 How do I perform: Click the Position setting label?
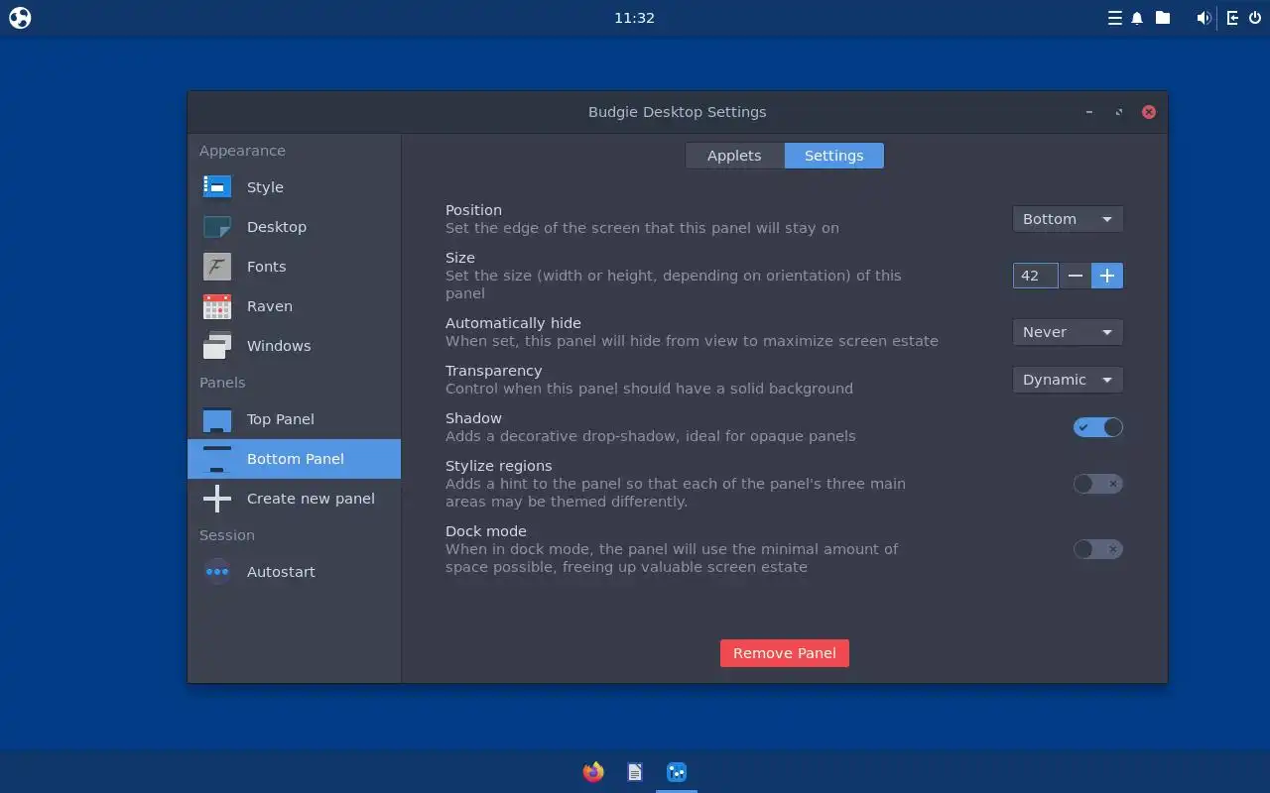point(473,210)
